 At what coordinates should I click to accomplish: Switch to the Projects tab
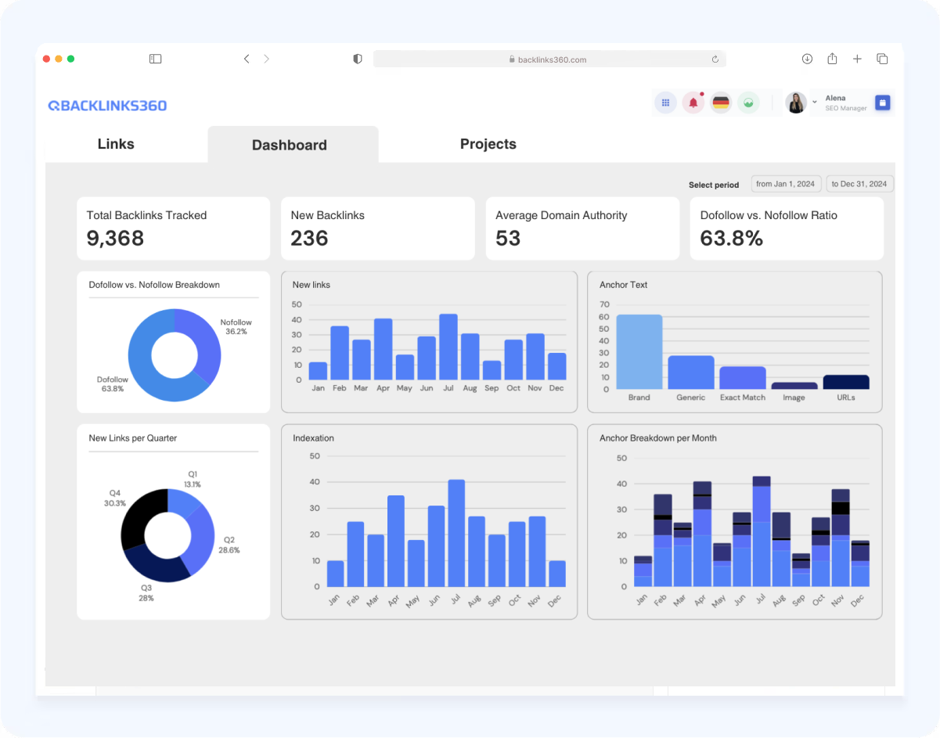pyautogui.click(x=488, y=144)
